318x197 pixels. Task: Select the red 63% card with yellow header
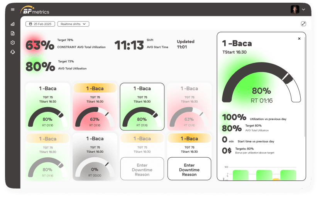coord(95,107)
